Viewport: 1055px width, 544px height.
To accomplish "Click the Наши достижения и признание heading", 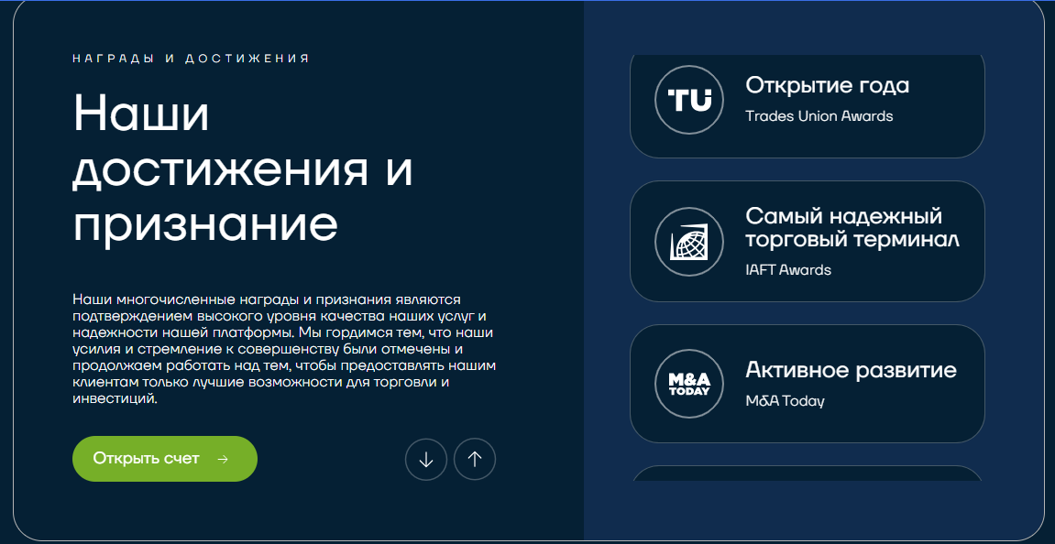I will click(243, 169).
